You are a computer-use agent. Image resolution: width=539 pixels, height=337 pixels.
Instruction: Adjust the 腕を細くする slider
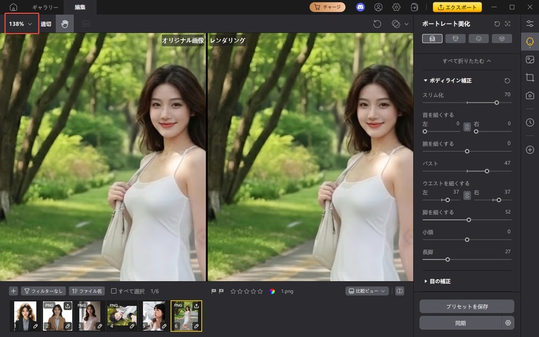467,151
